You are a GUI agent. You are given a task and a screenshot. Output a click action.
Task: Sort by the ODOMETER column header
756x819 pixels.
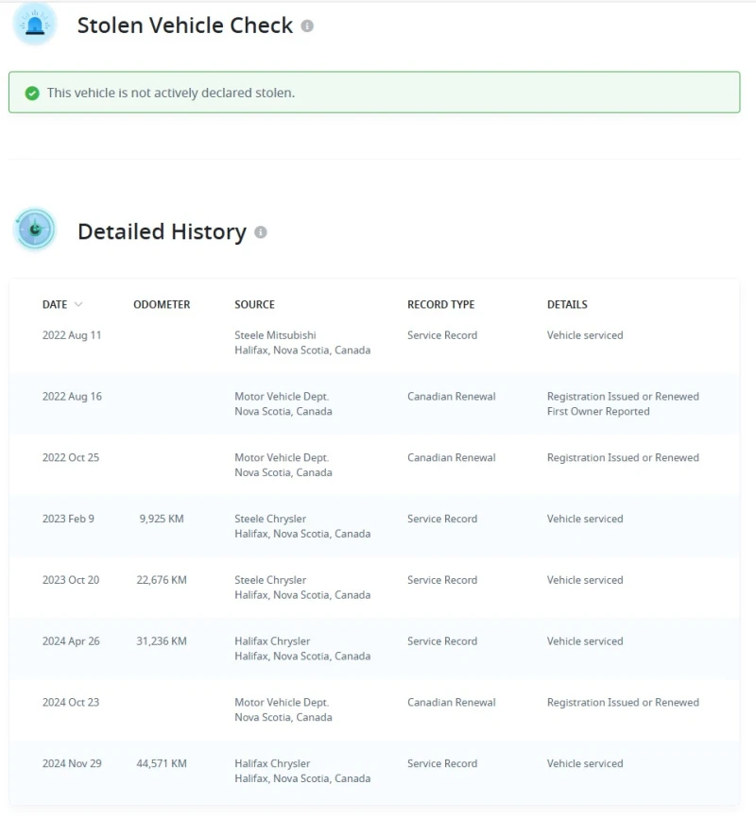(x=162, y=304)
